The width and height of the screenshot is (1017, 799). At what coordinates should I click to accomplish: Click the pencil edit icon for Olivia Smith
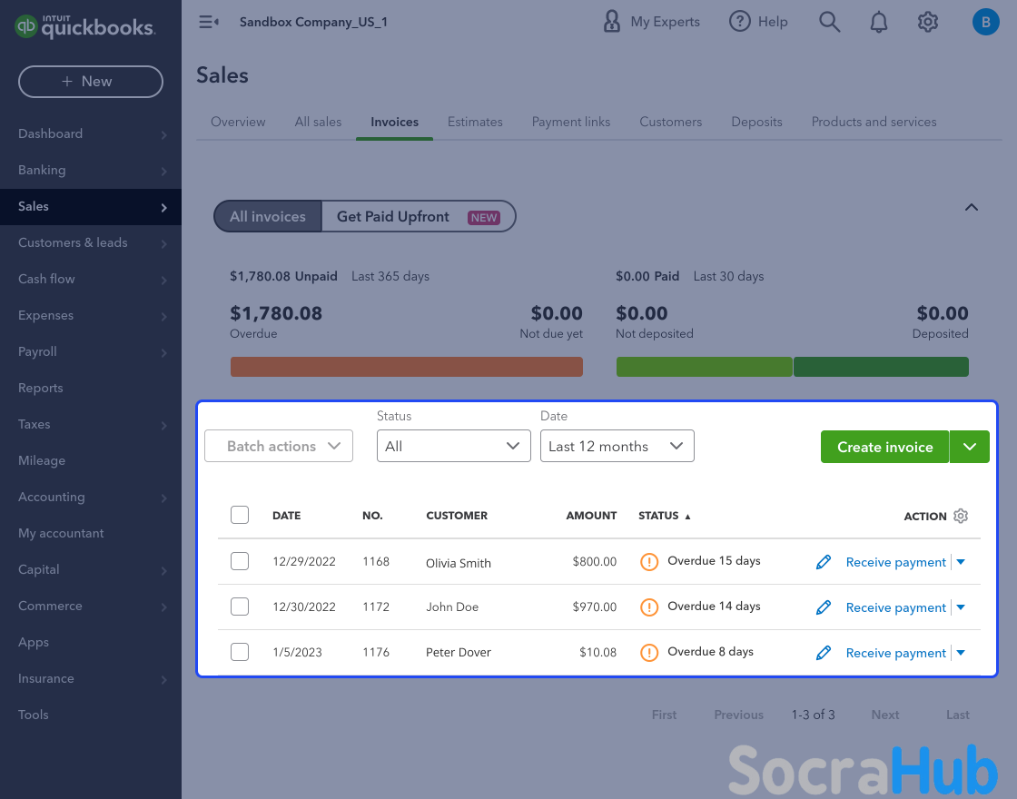pos(824,562)
